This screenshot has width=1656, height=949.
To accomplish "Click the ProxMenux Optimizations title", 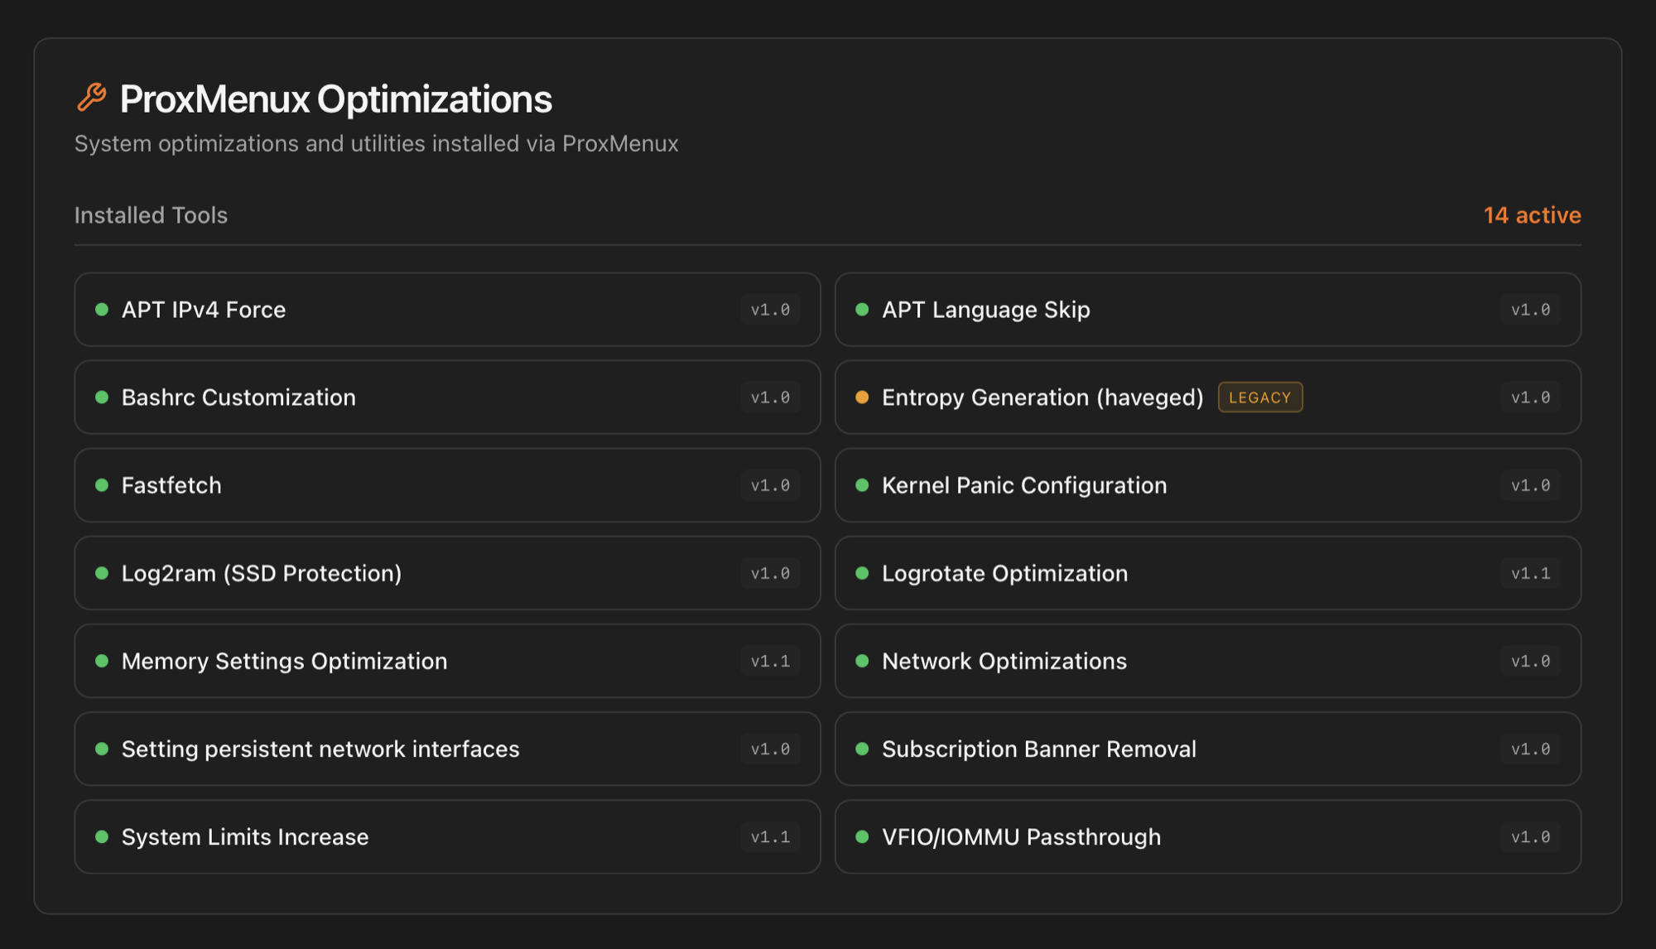I will click(x=336, y=99).
